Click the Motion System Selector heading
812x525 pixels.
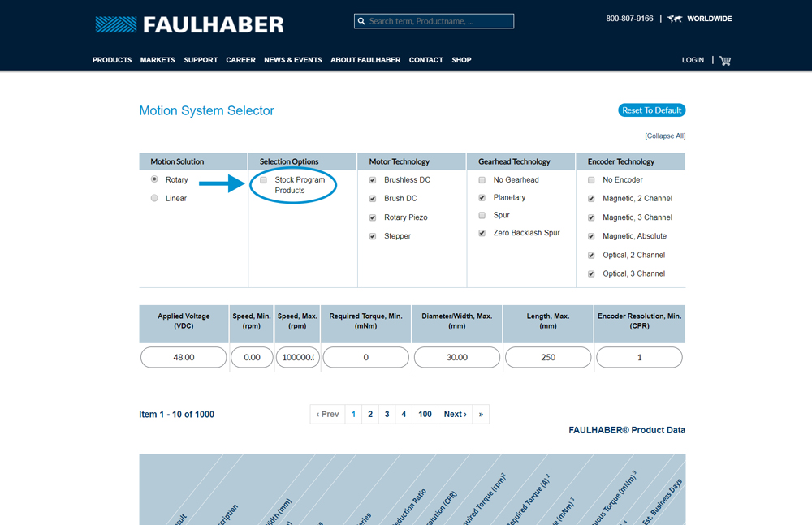[206, 111]
